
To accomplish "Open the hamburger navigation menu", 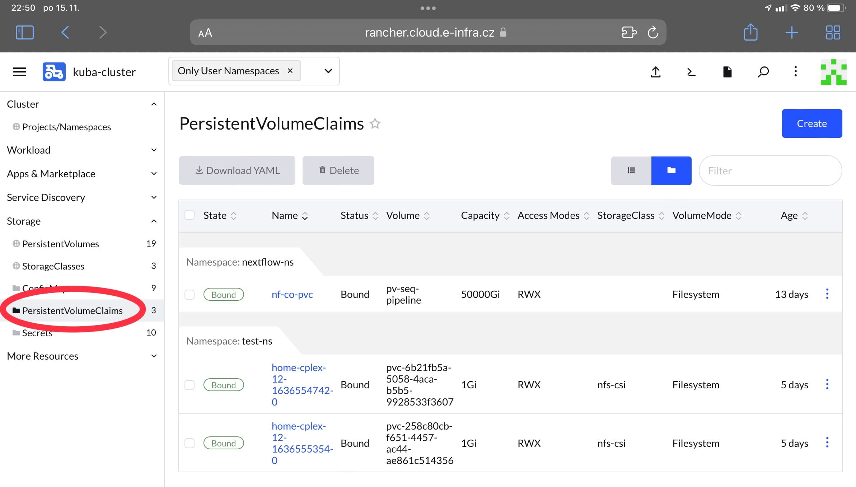I will point(20,72).
